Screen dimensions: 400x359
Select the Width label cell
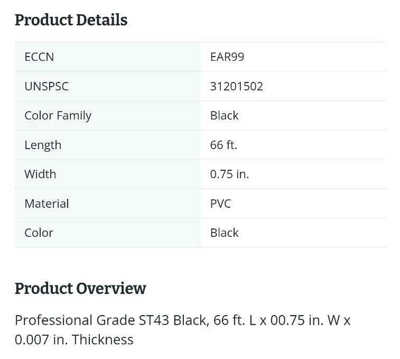coord(107,174)
